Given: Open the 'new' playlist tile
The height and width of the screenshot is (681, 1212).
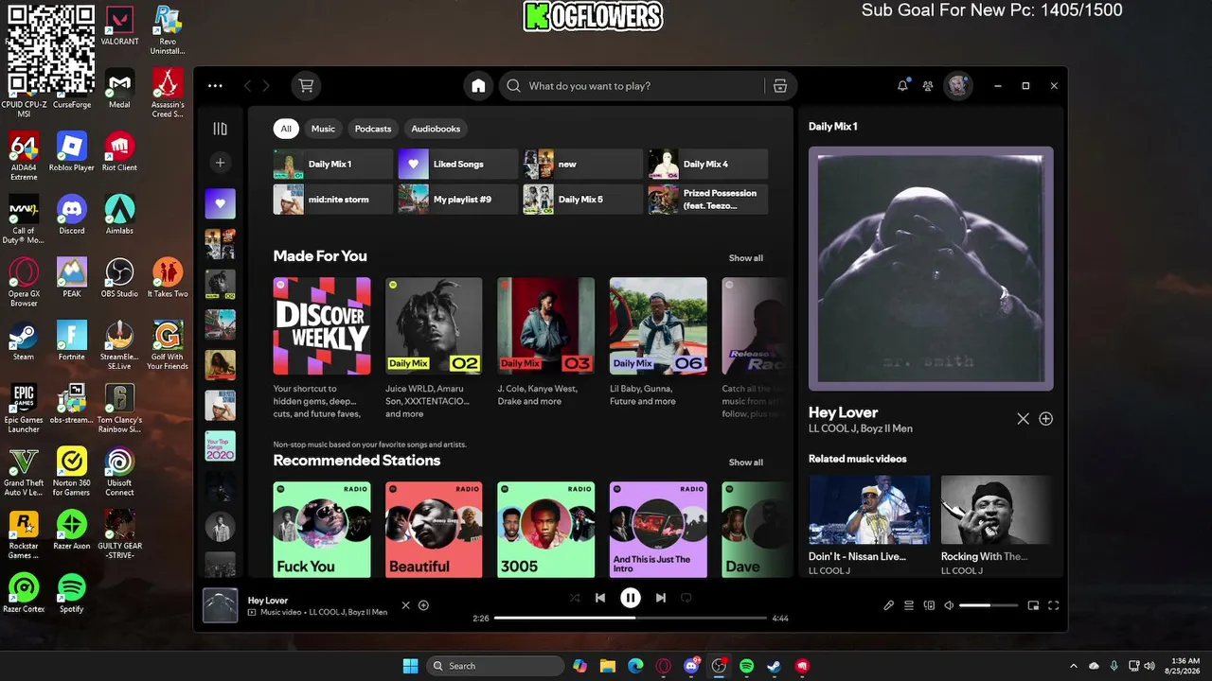Looking at the screenshot, I should point(583,164).
